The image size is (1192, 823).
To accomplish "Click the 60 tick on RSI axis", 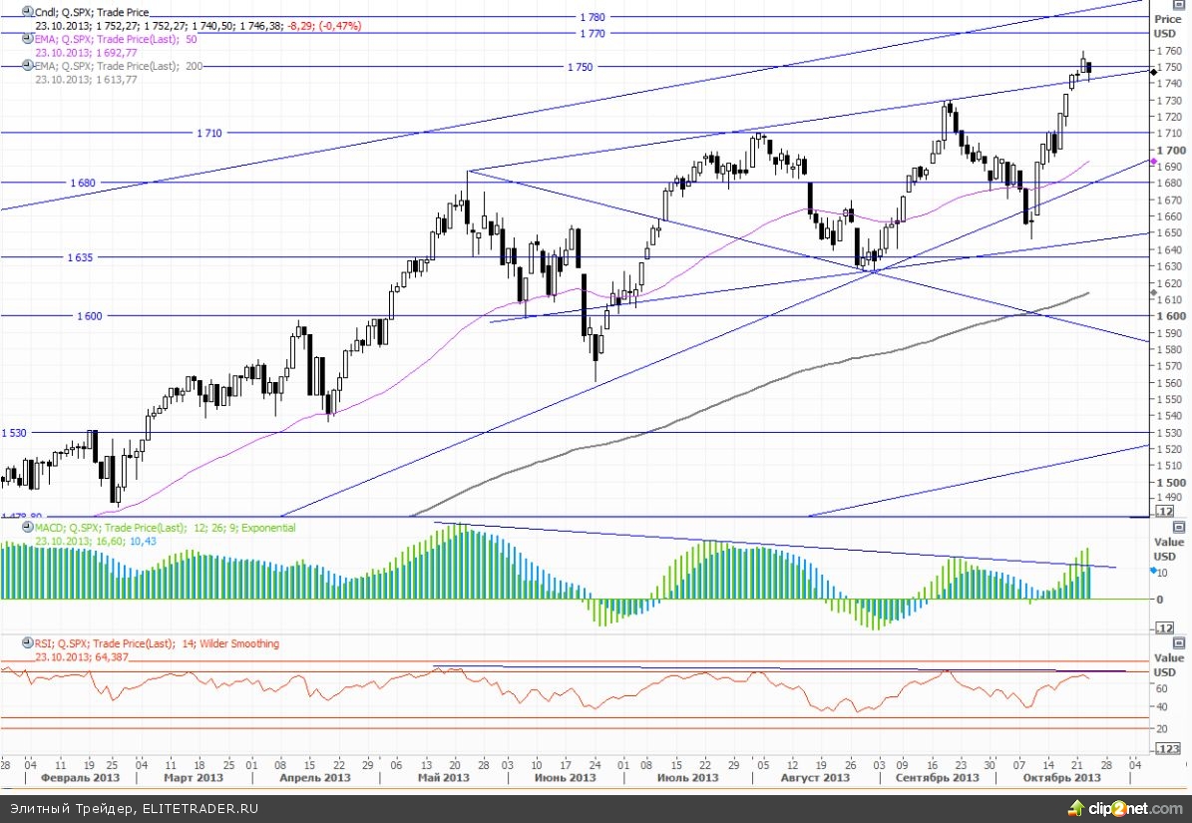I will [1162, 688].
